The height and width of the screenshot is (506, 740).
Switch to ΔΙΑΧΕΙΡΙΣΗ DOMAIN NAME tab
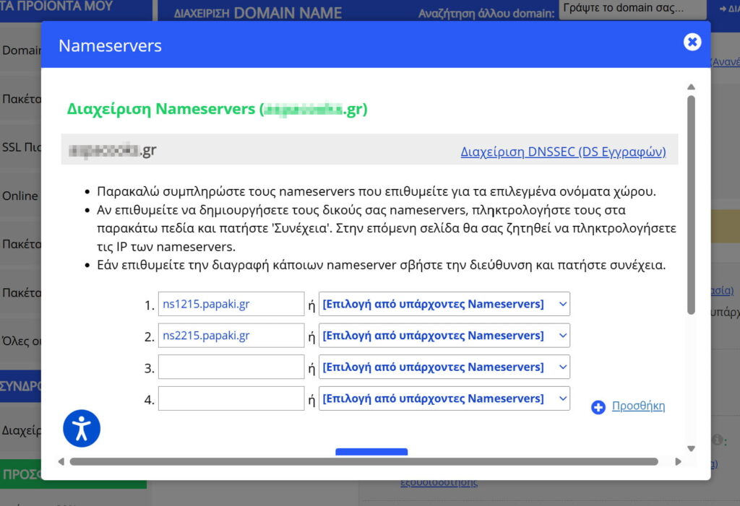pyautogui.click(x=257, y=12)
